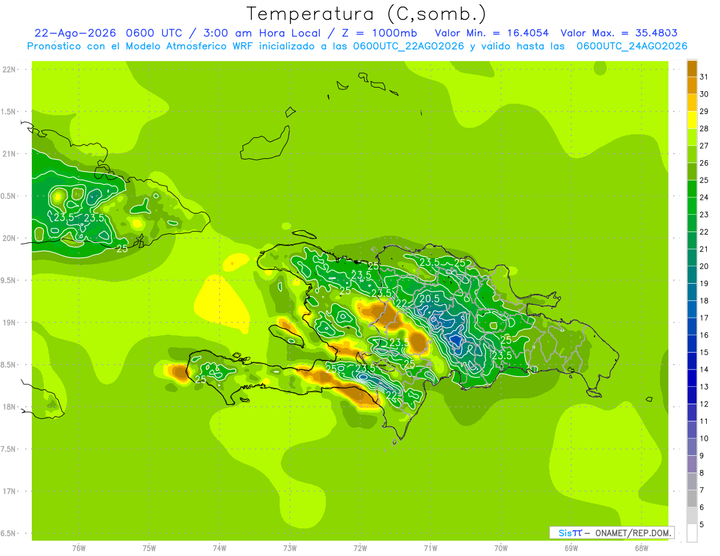Click the 'Valor Max. = 35.4803' readout

[619, 33]
